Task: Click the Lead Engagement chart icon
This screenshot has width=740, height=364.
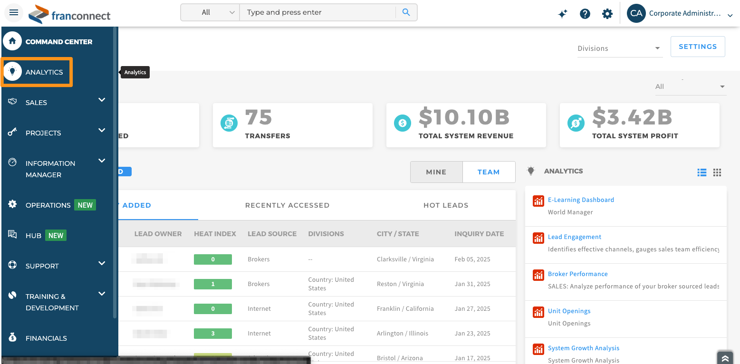Action: (538, 238)
